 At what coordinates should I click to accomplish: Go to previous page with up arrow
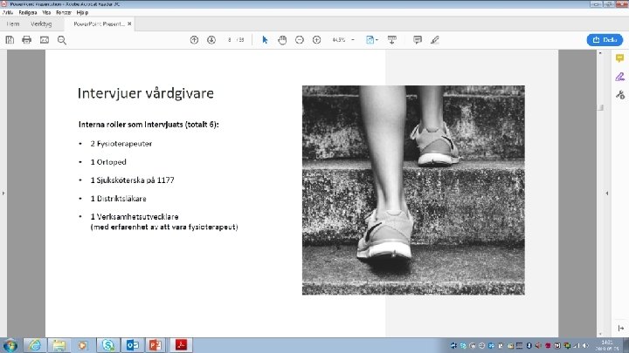pyautogui.click(x=194, y=40)
